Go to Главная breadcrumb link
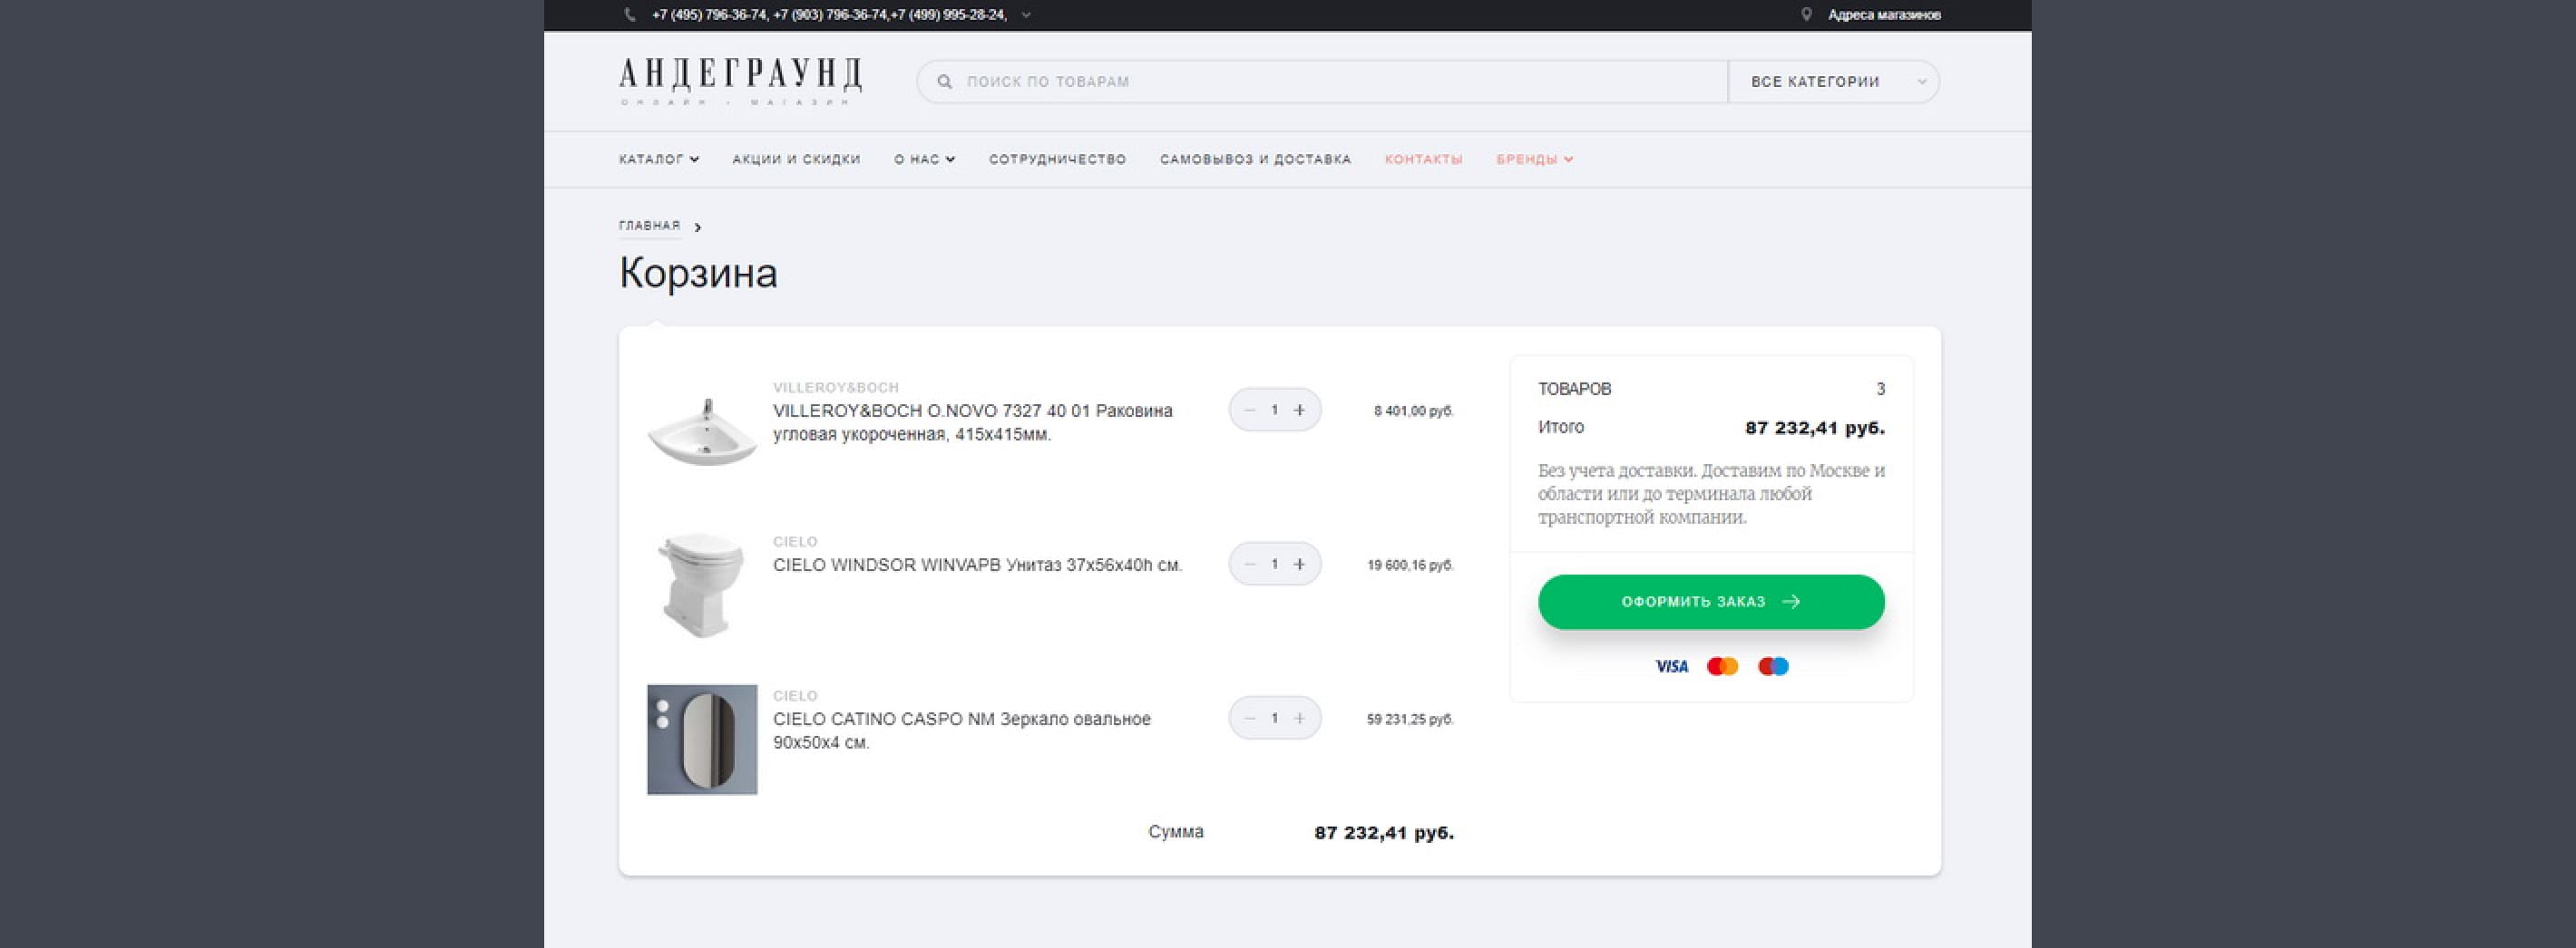The image size is (2576, 948). coord(649,226)
